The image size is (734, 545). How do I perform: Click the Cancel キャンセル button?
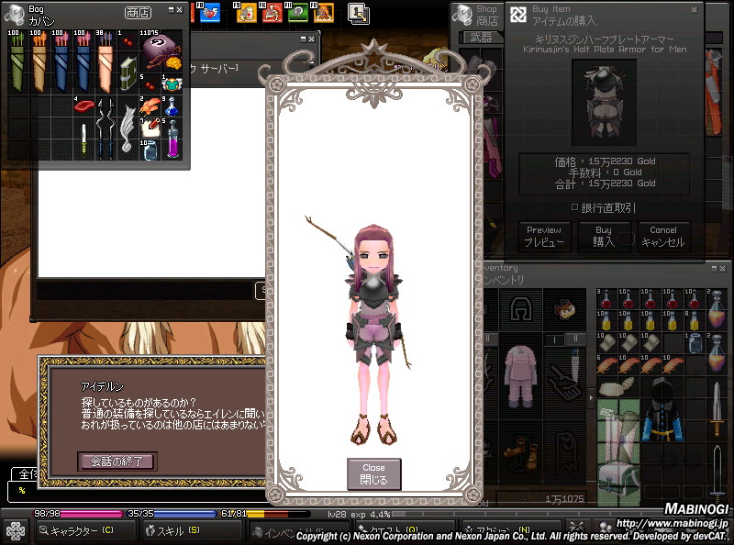pyautogui.click(x=662, y=237)
